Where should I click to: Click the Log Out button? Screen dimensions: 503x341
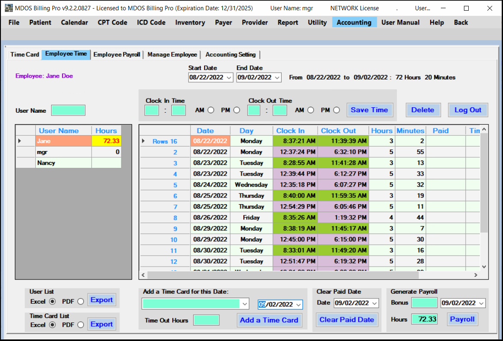pyautogui.click(x=467, y=110)
